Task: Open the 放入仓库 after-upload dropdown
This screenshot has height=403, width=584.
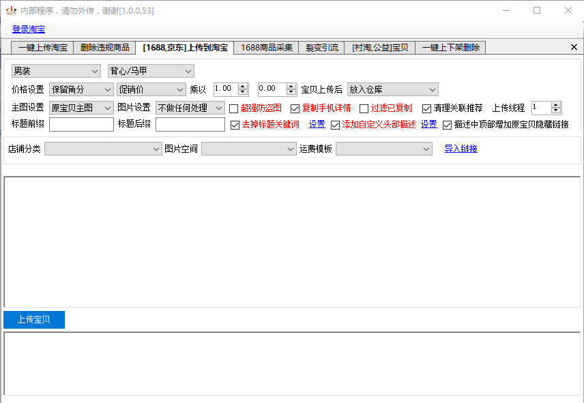Action: [x=392, y=89]
